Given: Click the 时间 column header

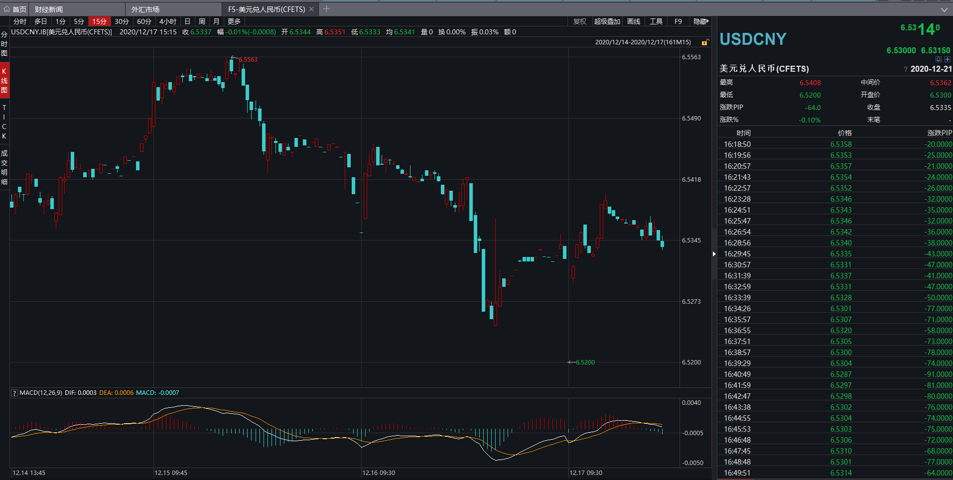Looking at the screenshot, I should coord(744,133).
